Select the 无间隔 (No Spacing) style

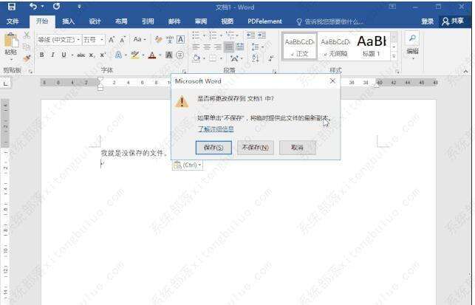pyautogui.click(x=335, y=47)
